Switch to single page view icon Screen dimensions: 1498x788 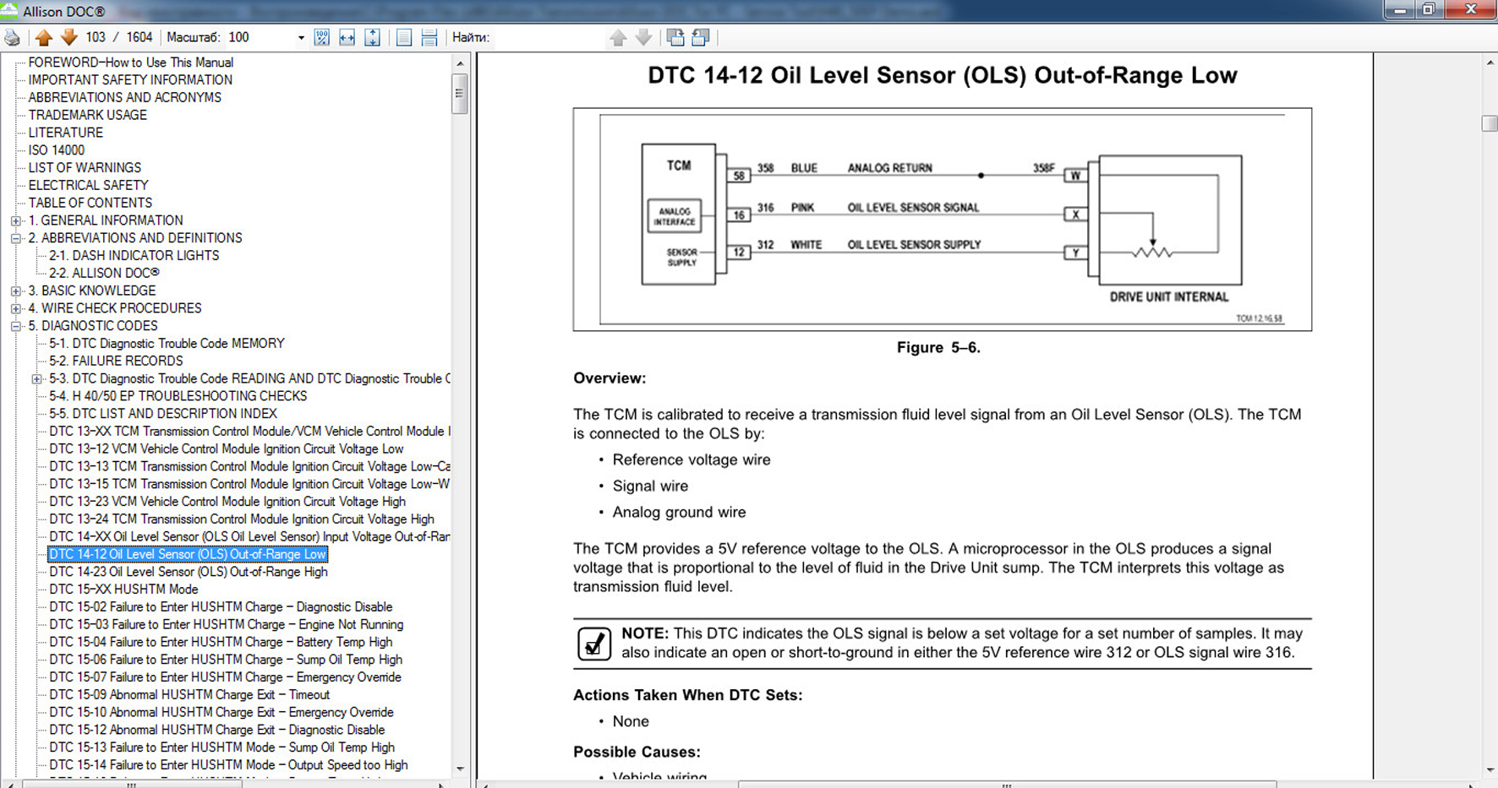coord(404,37)
